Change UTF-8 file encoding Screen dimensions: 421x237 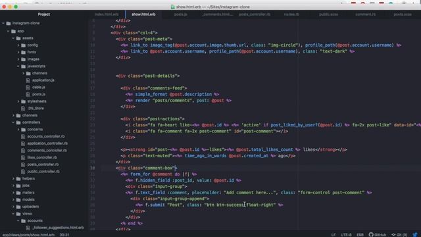click(346, 234)
